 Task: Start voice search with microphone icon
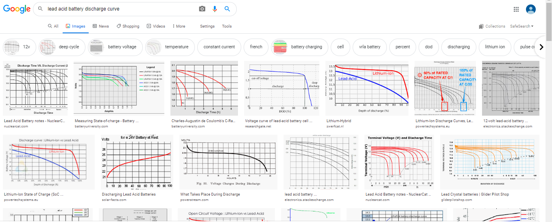click(x=215, y=9)
